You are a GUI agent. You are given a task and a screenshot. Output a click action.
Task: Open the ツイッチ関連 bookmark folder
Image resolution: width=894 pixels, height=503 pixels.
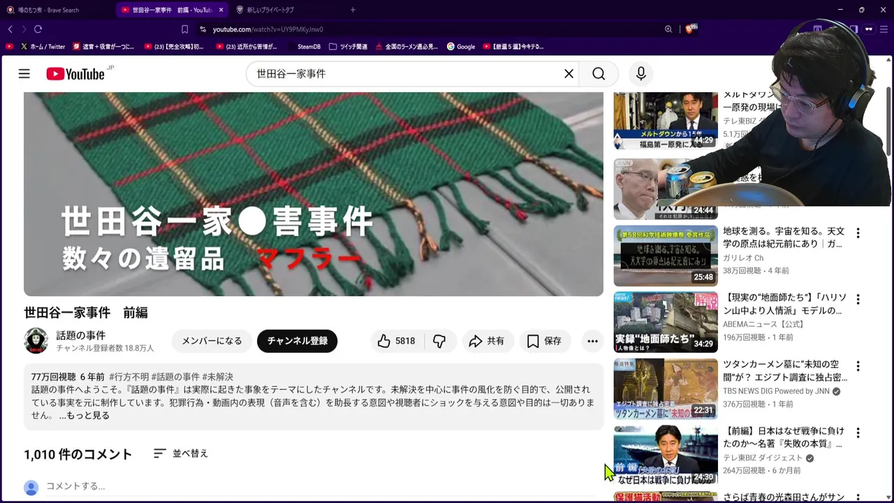tap(348, 47)
